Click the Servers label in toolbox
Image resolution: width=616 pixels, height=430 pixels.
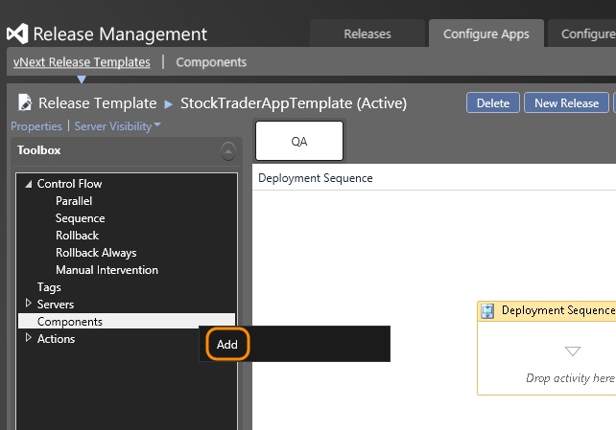pyautogui.click(x=56, y=305)
